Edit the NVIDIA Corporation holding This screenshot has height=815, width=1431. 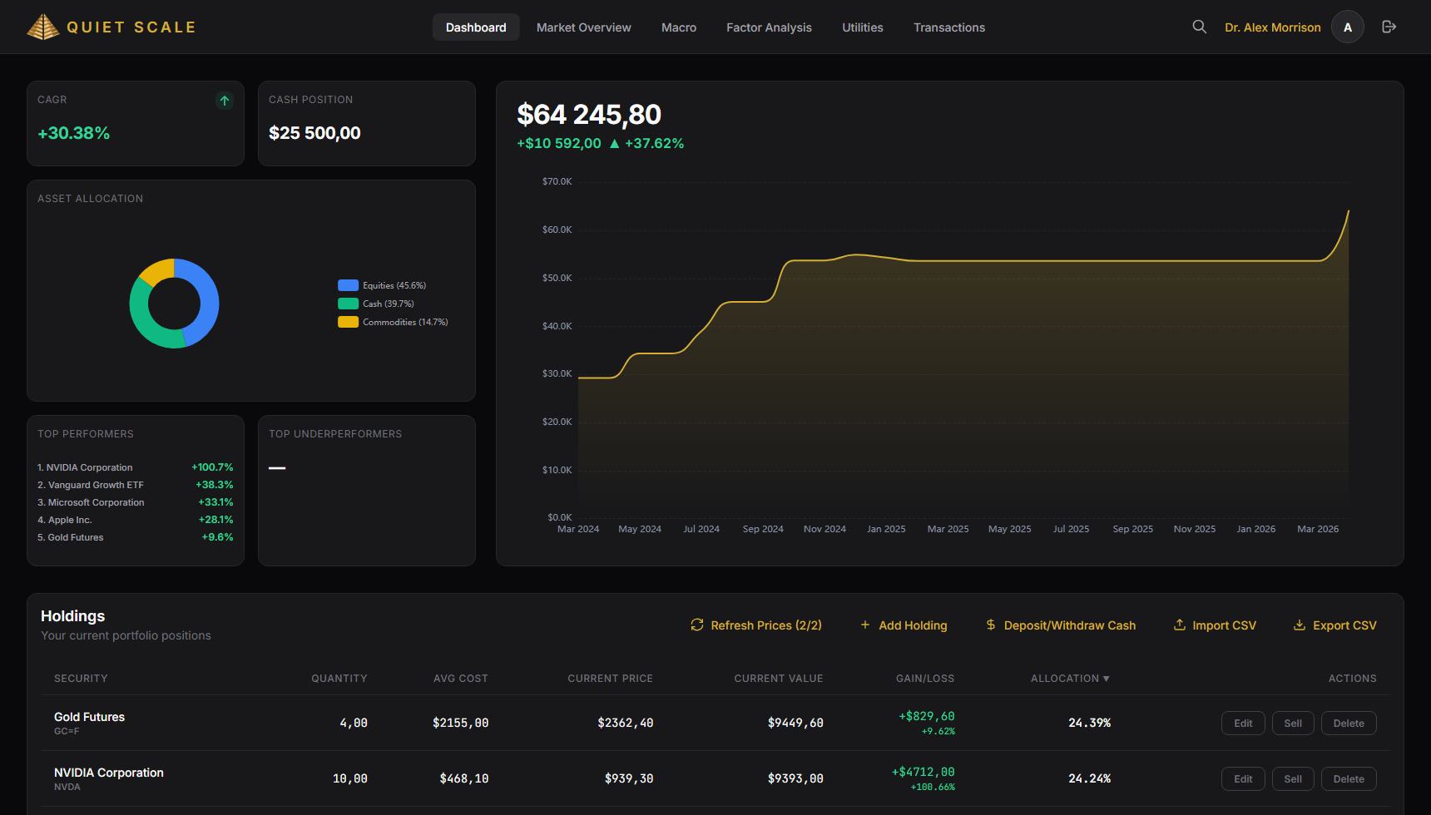[1243, 778]
